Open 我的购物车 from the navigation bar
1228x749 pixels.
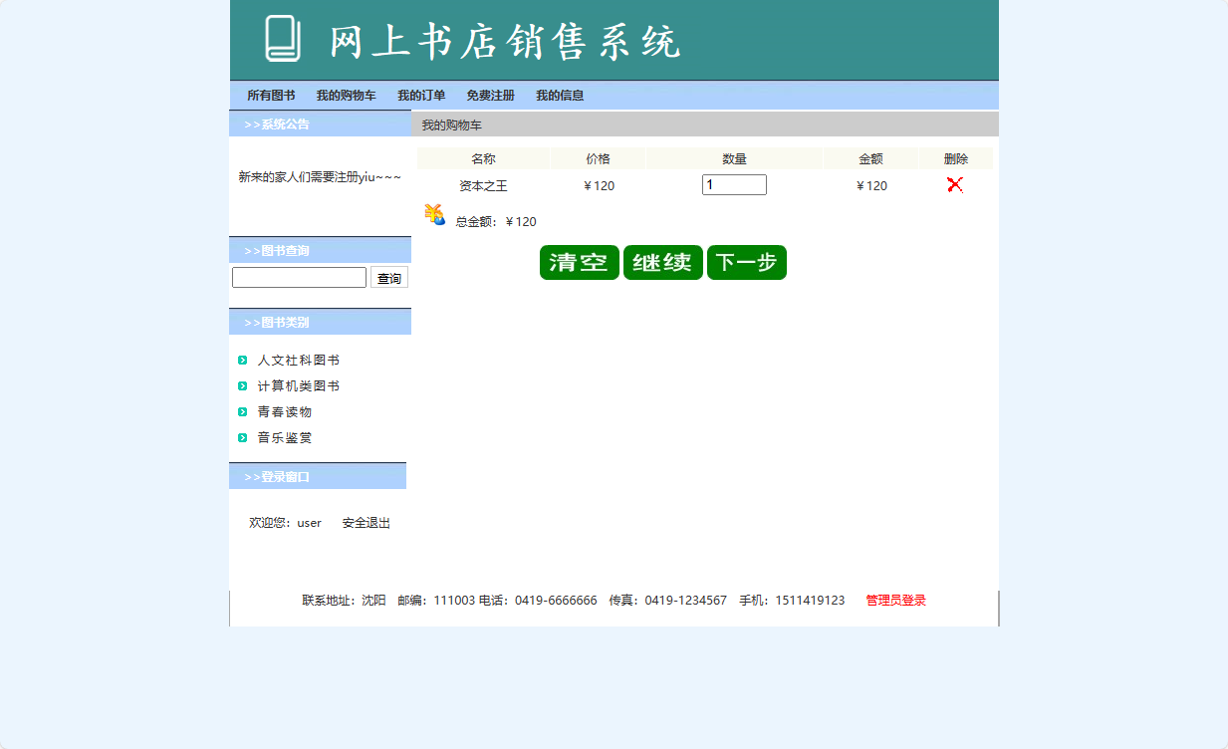click(x=346, y=95)
